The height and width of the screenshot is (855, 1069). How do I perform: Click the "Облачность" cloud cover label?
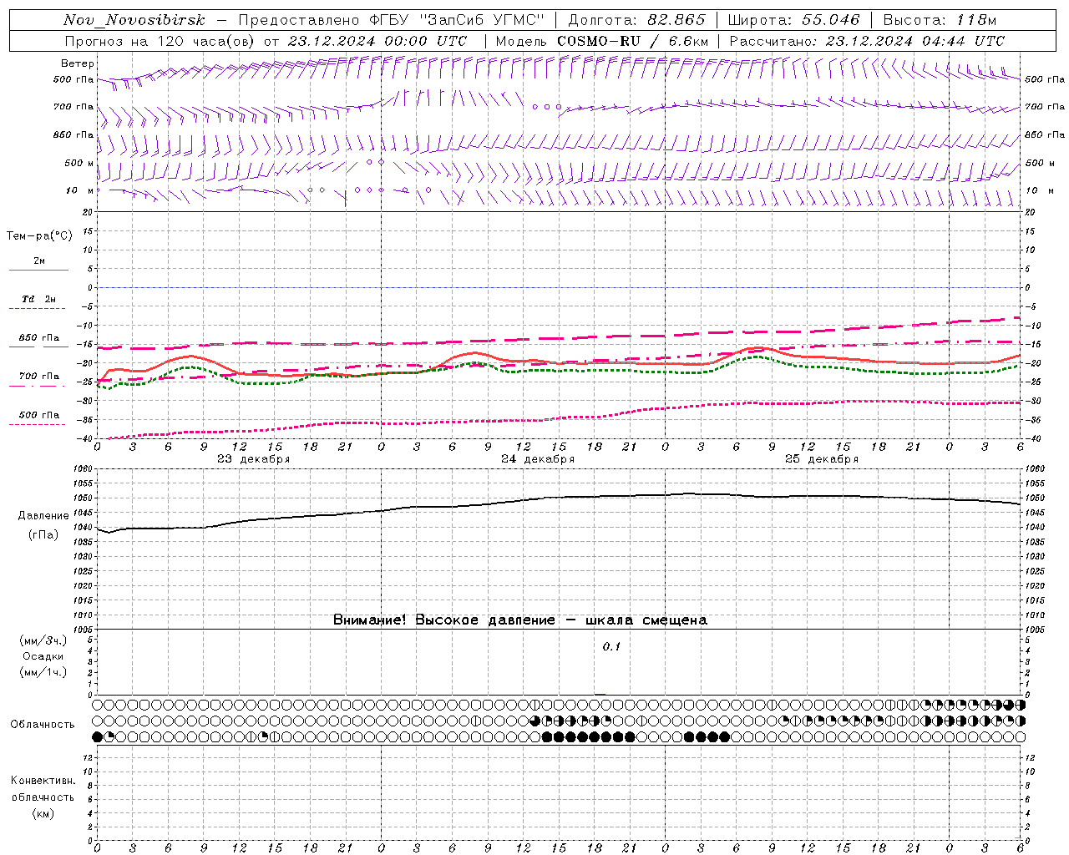coord(43,725)
